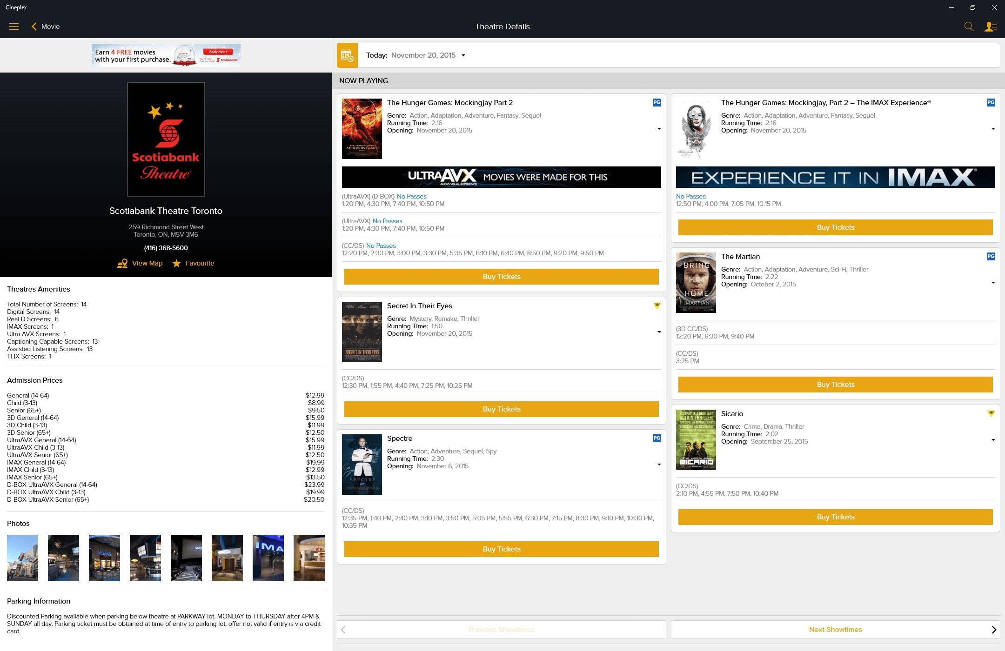This screenshot has height=651, width=1005.
Task: Click the 14A badge on Sicario
Action: (992, 413)
